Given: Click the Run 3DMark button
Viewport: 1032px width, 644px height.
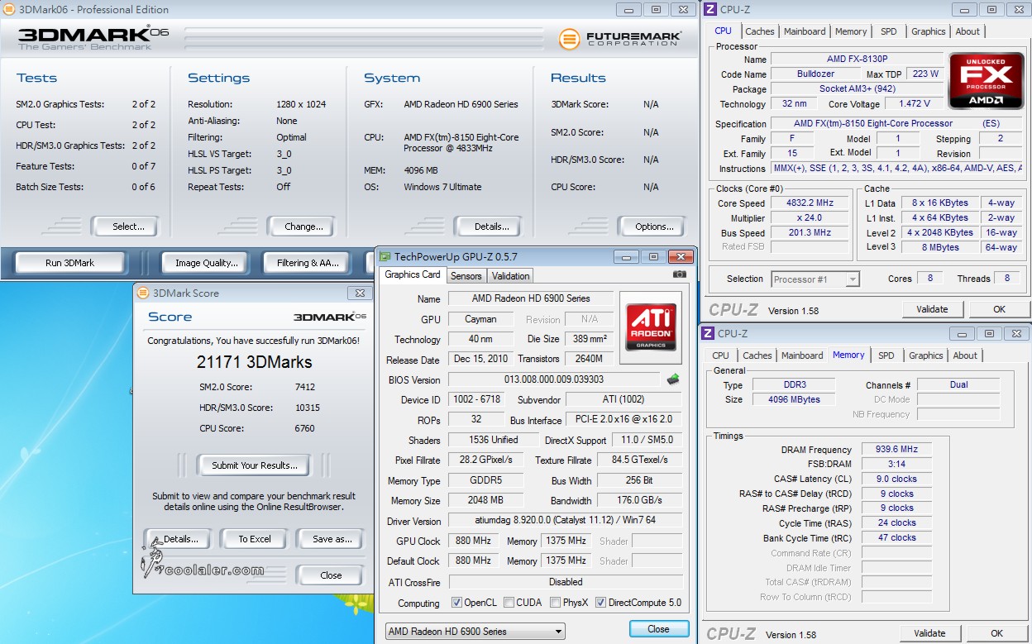Looking at the screenshot, I should [69, 263].
